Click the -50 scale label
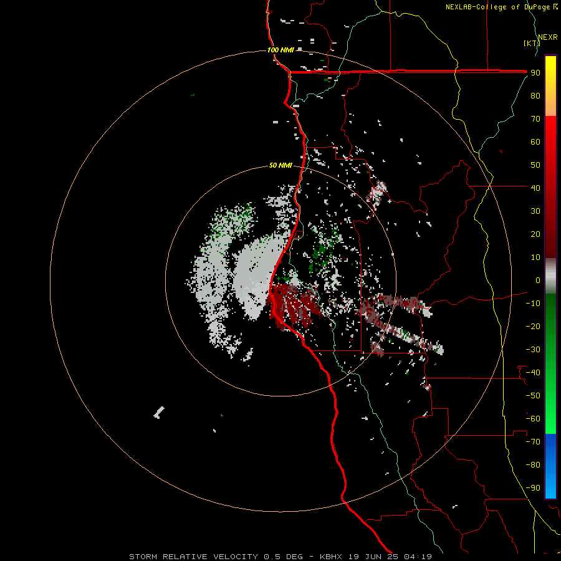561x561 pixels. tap(533, 396)
